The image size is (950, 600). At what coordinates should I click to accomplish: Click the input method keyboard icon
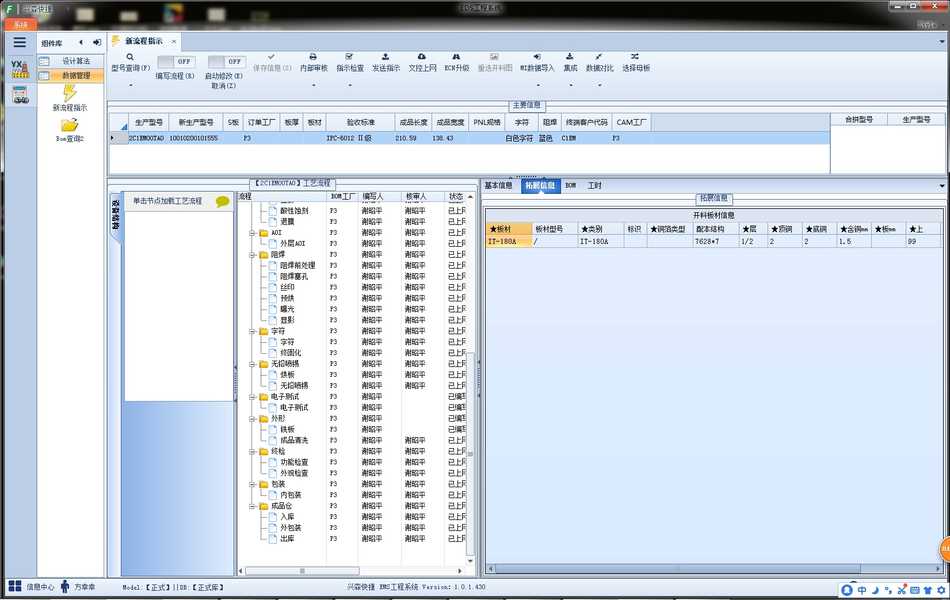point(915,590)
